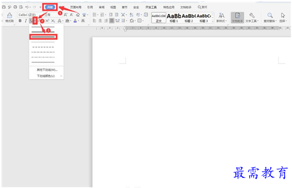Image resolution: width=292 pixels, height=188 pixels.
Task: Switch to the 页面布局 ribbon tab
Action: (x=76, y=7)
